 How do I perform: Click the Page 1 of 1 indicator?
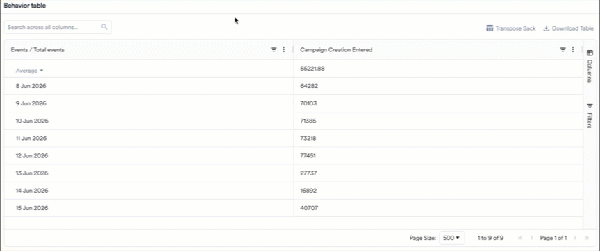(x=553, y=238)
